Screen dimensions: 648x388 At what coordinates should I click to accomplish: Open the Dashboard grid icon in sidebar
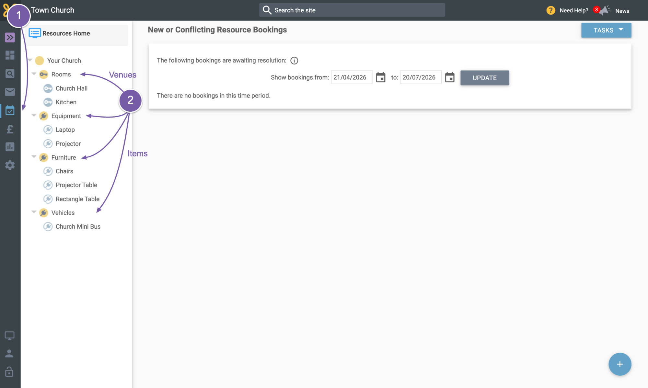coord(10,55)
